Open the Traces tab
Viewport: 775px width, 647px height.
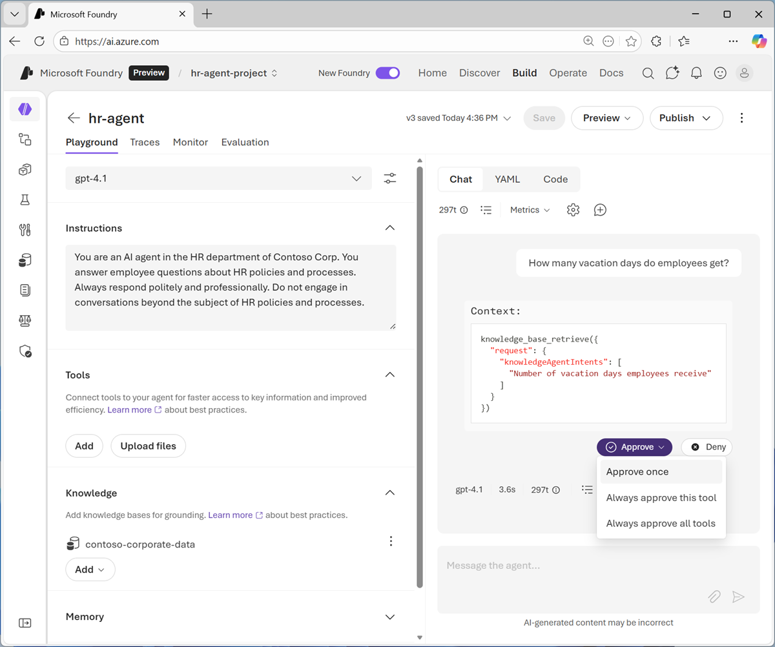(x=145, y=142)
